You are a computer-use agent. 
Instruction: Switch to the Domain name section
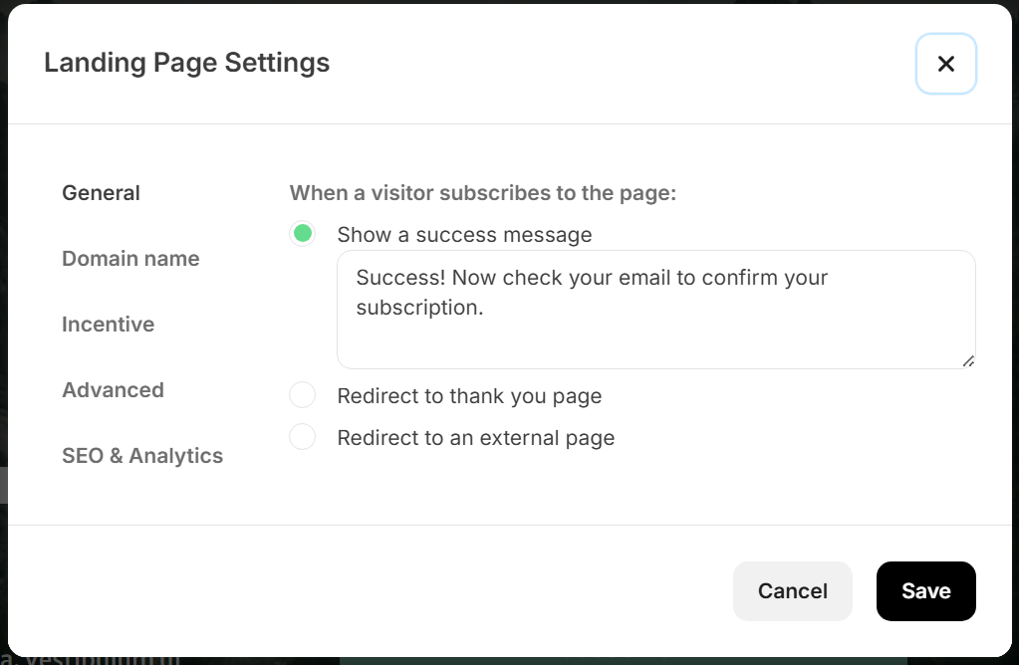point(130,259)
